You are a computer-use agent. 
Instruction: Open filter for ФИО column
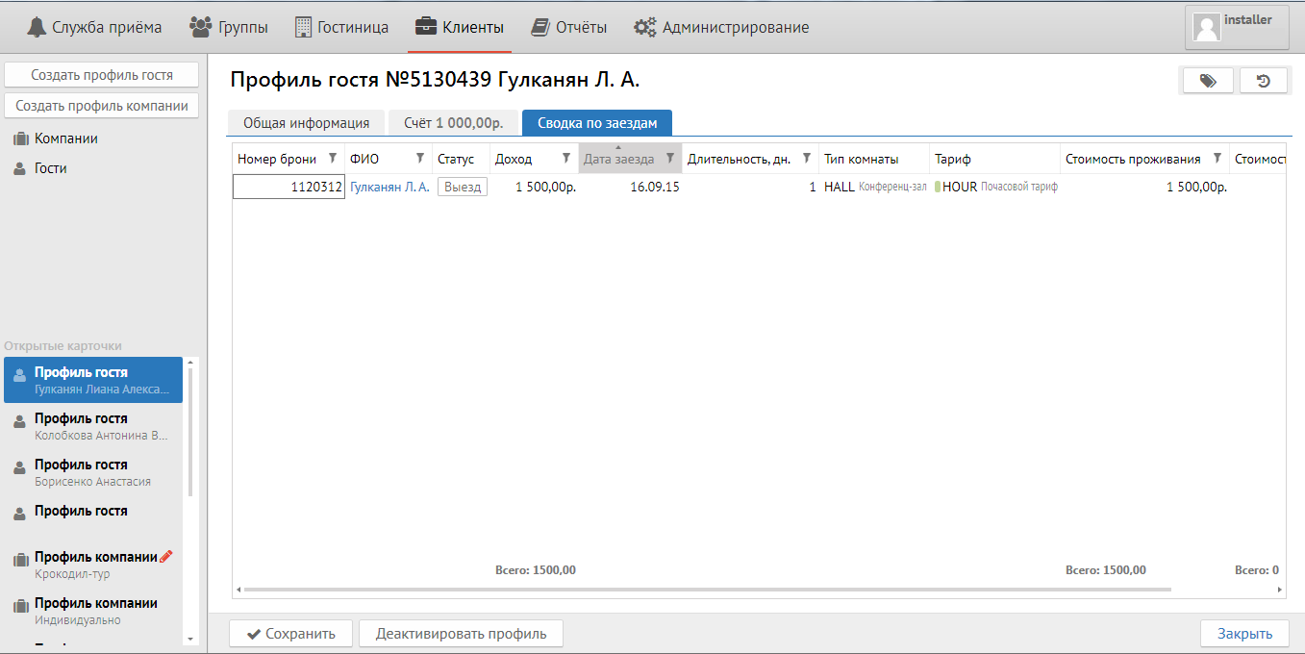tap(420, 159)
